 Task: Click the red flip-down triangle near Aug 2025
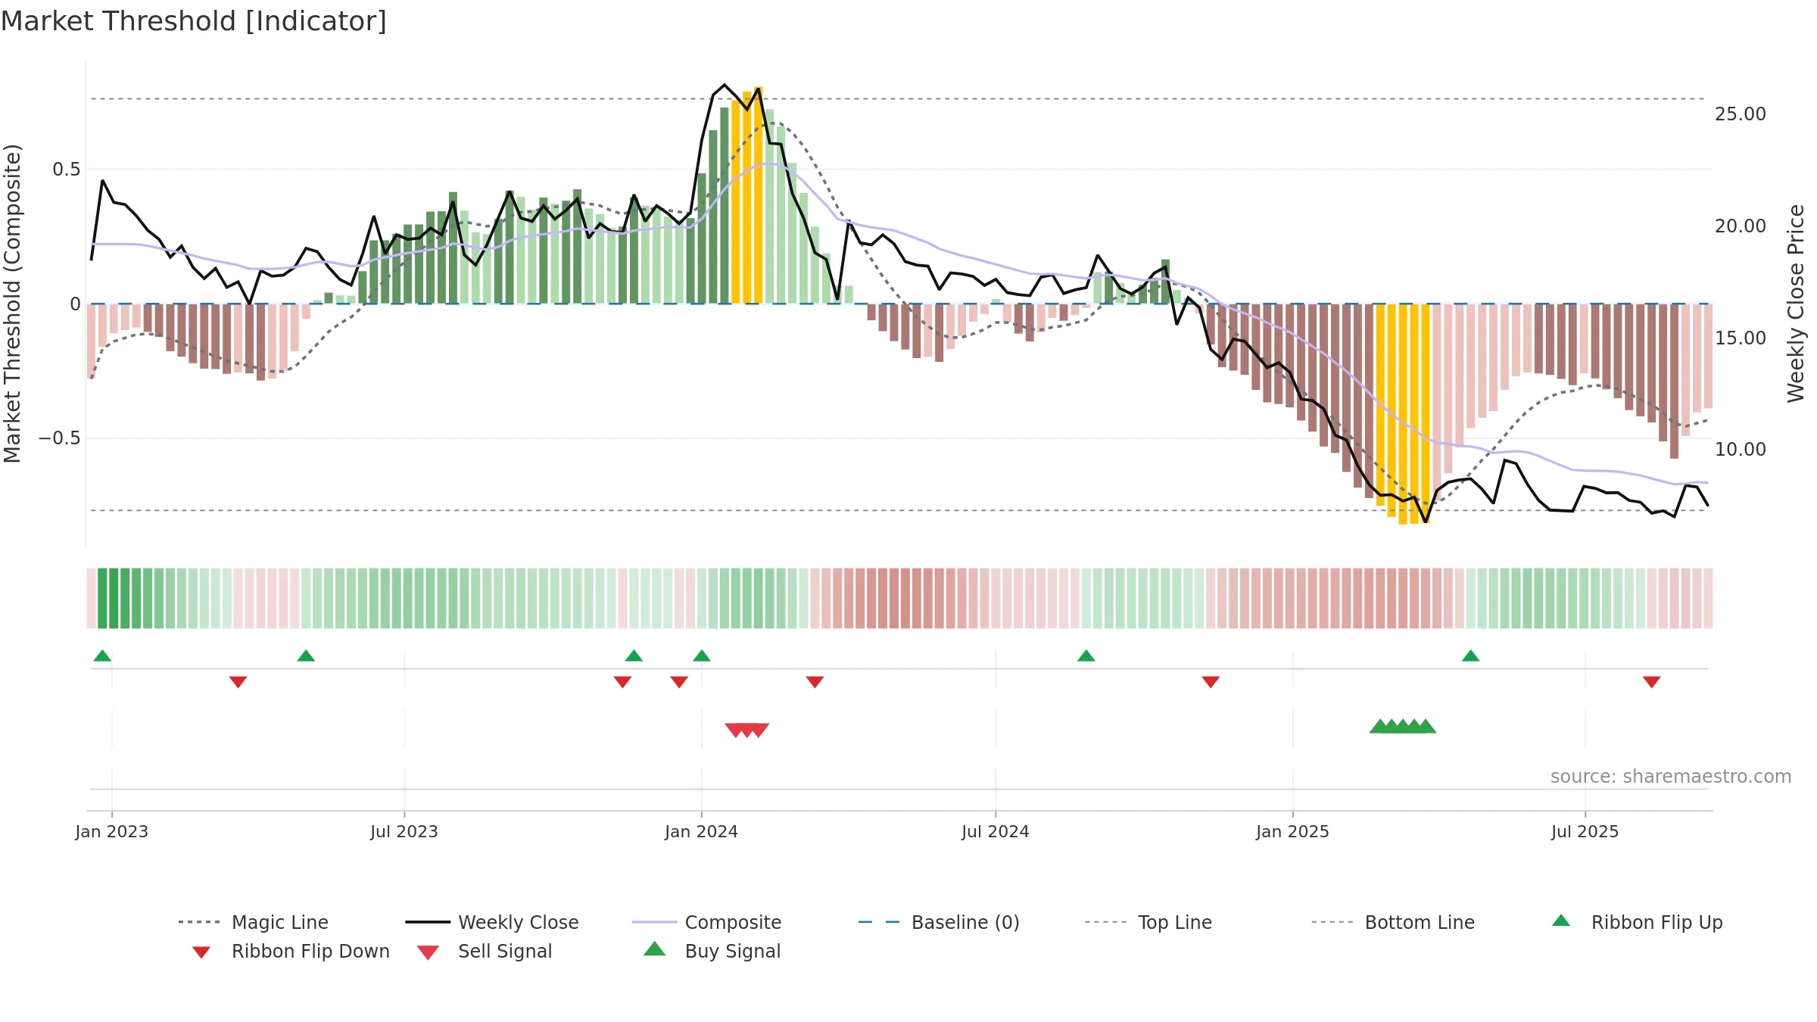click(x=1652, y=682)
